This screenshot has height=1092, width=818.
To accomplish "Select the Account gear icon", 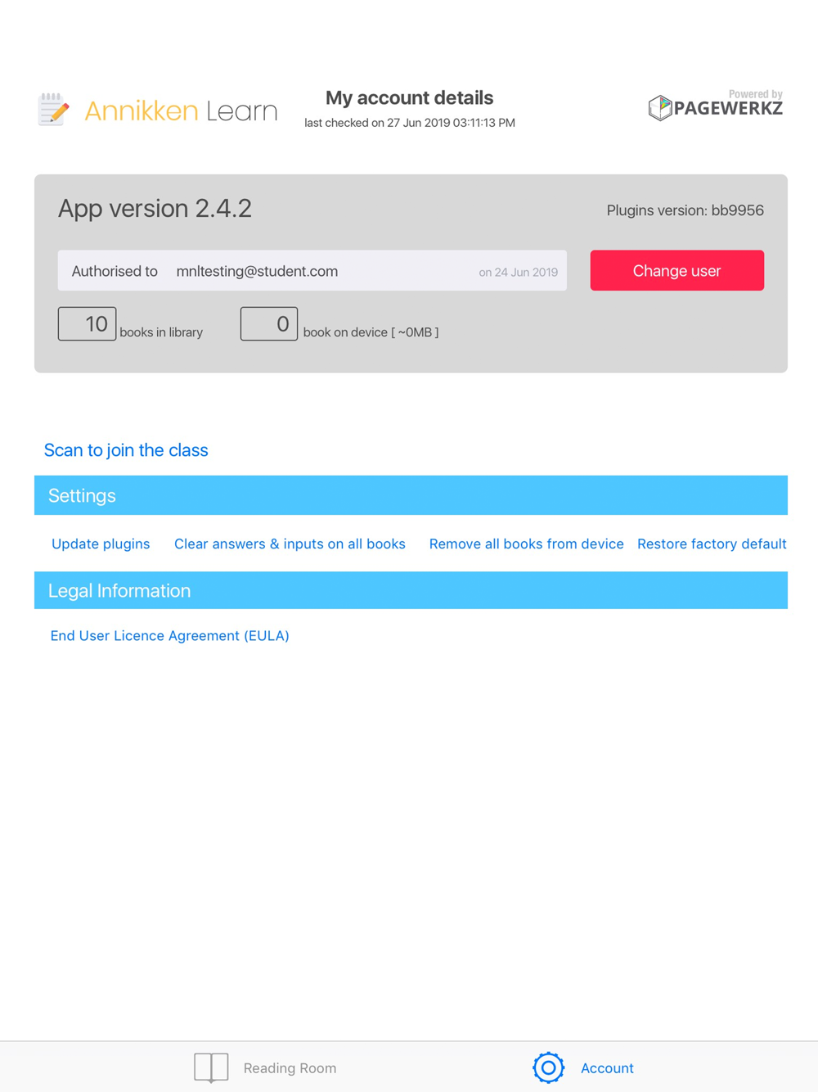I will (x=549, y=1067).
